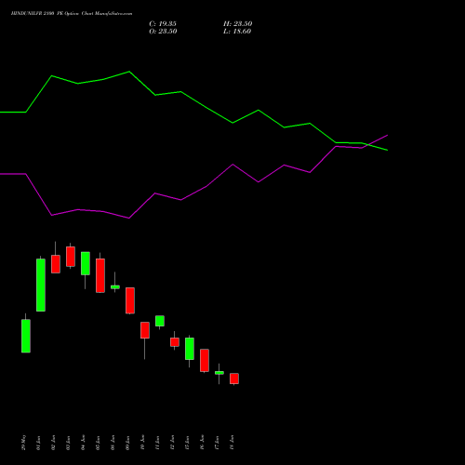Click the 04 Jun date axis label
This screenshot has height=465, width=465.
[84, 443]
